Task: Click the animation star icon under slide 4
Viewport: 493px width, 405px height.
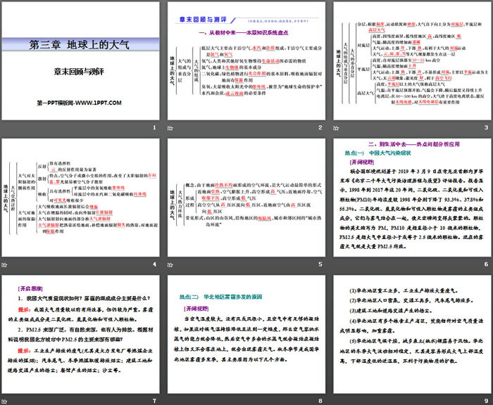Action: tap(4, 265)
